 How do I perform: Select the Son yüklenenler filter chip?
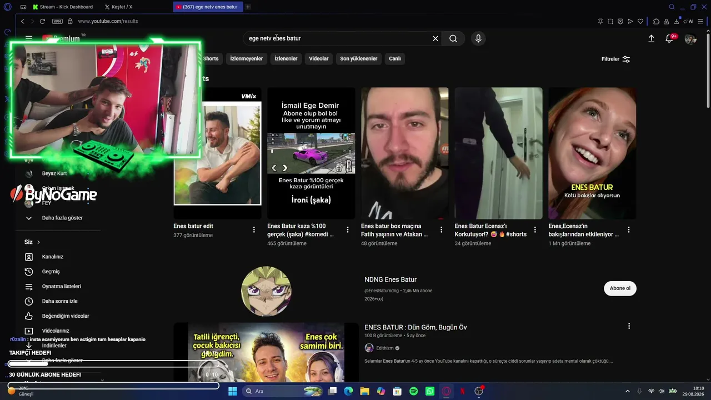tap(359, 58)
